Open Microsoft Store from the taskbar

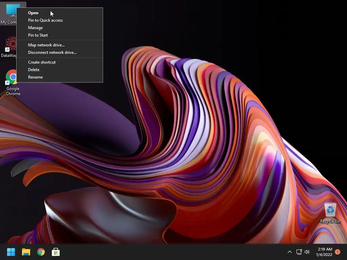pyautogui.click(x=56, y=252)
